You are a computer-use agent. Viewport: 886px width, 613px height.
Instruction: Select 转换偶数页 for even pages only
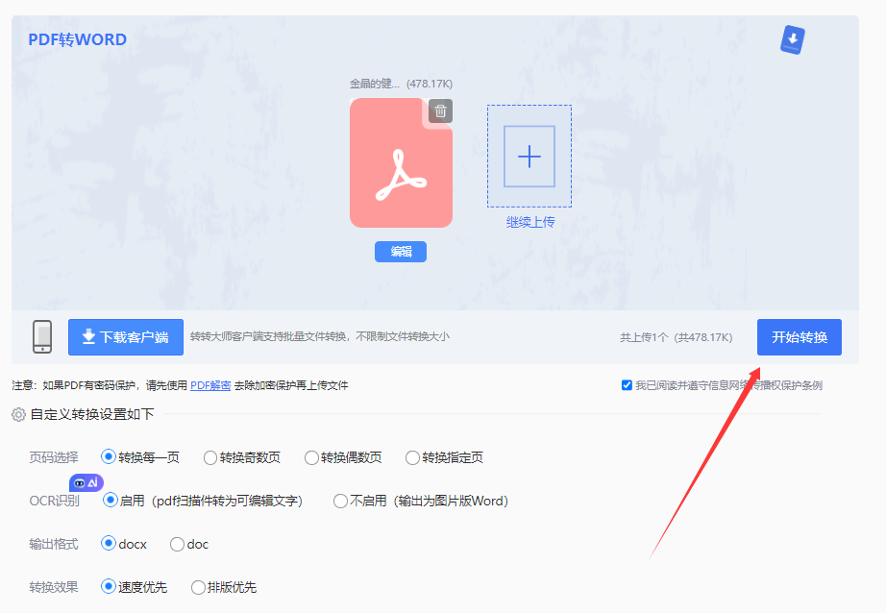312,457
